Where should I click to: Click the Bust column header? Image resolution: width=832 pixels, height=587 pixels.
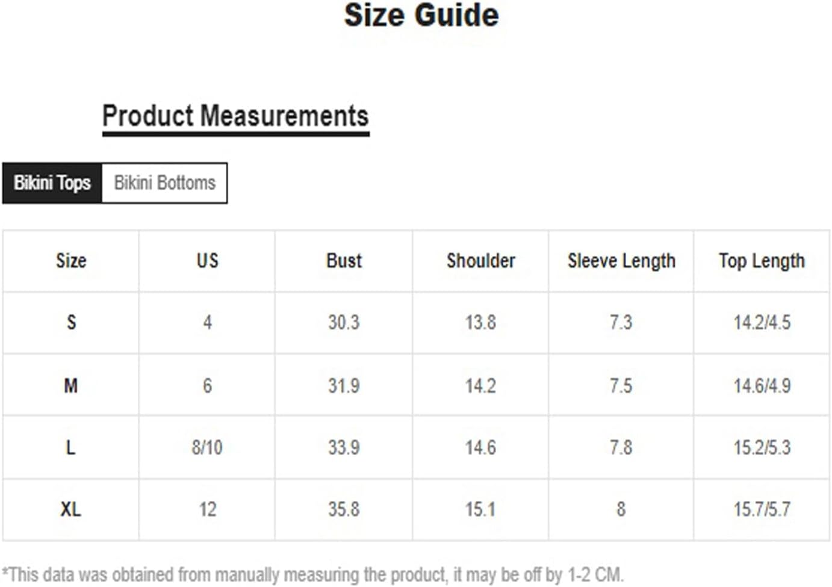(x=344, y=261)
